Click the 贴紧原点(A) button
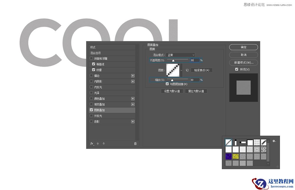The image size is (295, 190). (x=202, y=70)
